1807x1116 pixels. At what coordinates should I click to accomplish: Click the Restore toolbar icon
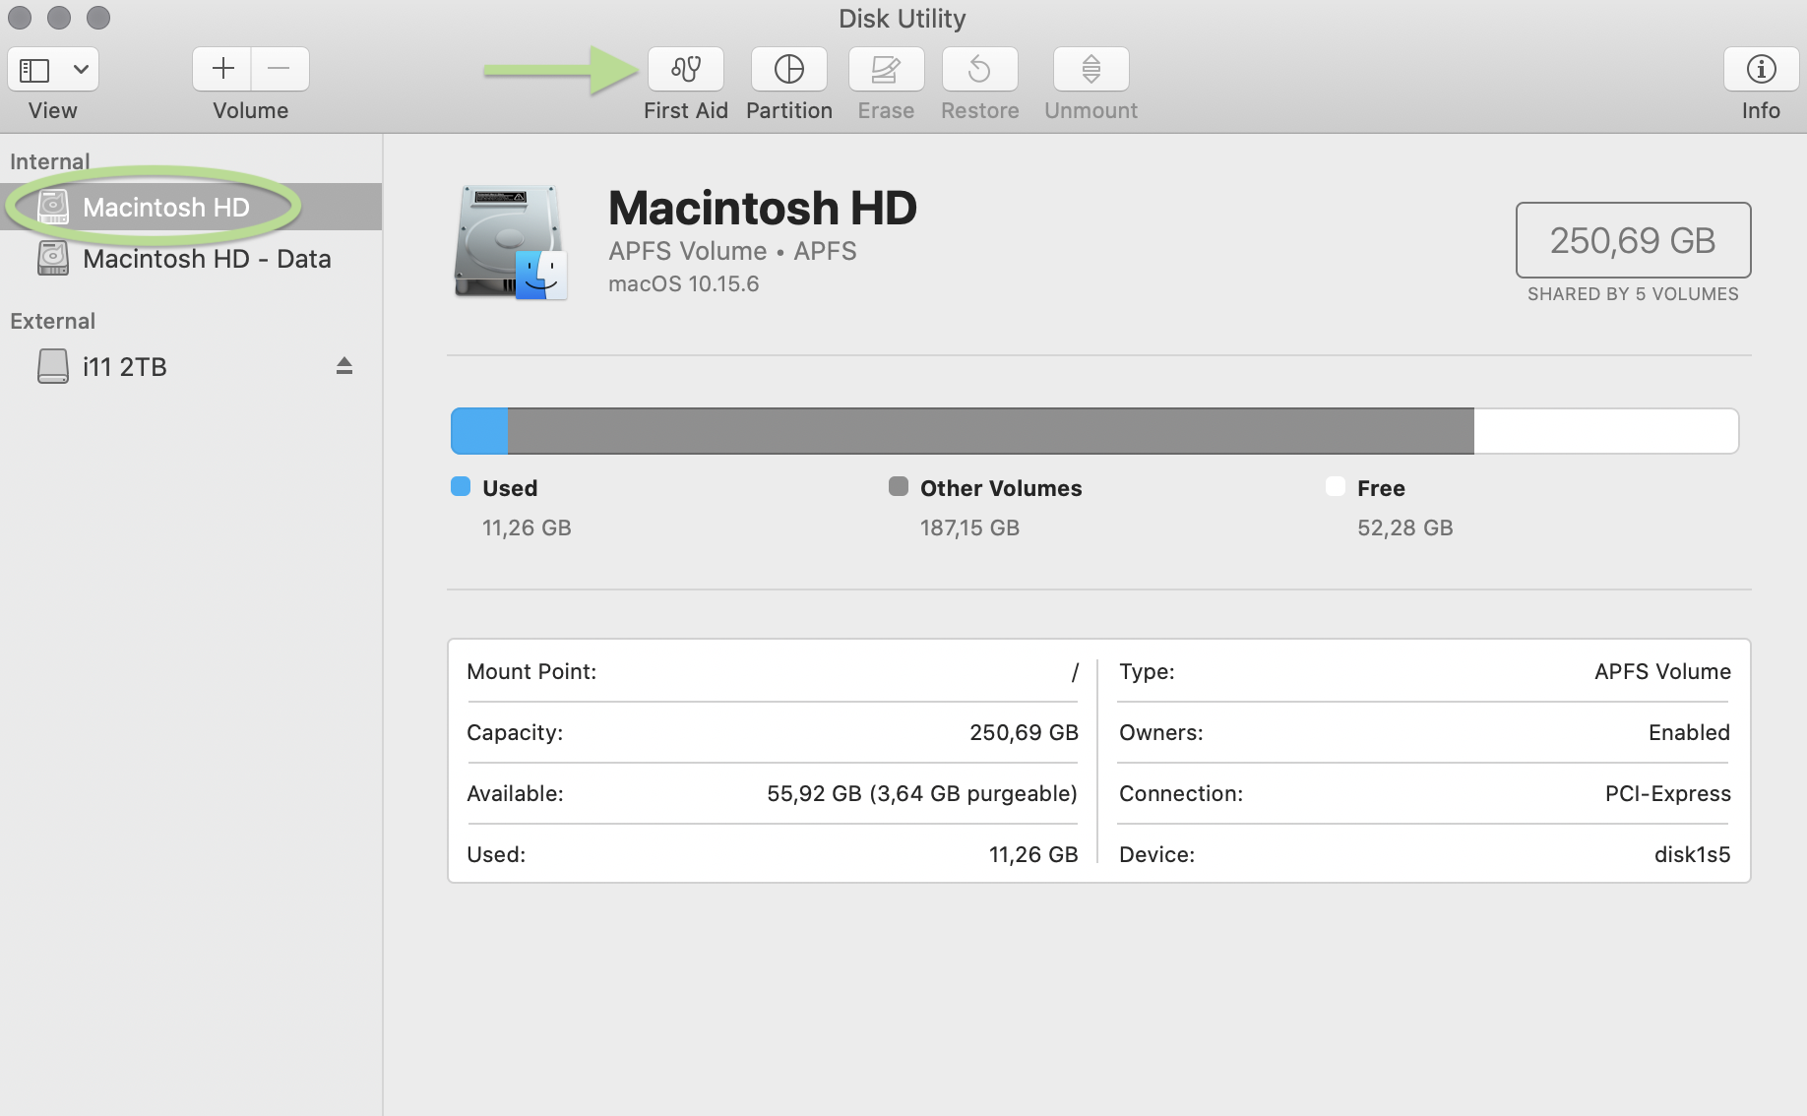(x=979, y=69)
